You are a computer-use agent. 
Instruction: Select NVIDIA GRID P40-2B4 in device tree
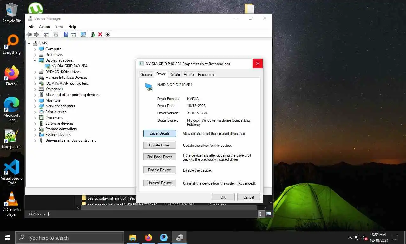tap(69, 66)
